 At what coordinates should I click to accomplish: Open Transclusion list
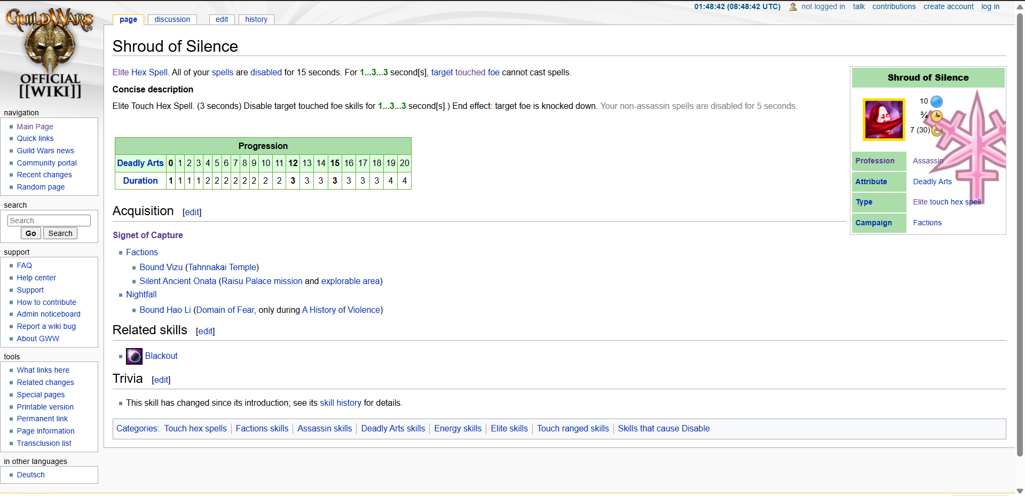coord(44,443)
